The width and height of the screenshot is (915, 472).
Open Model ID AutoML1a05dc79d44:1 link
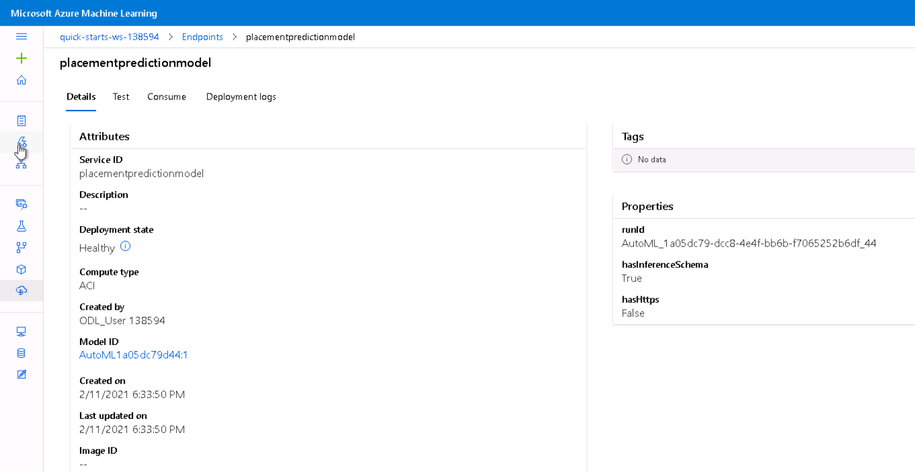click(133, 355)
